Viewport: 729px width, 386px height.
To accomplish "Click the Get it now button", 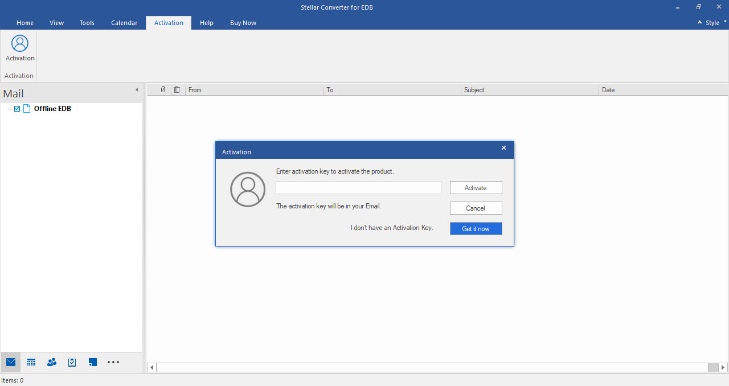I will pyautogui.click(x=476, y=229).
